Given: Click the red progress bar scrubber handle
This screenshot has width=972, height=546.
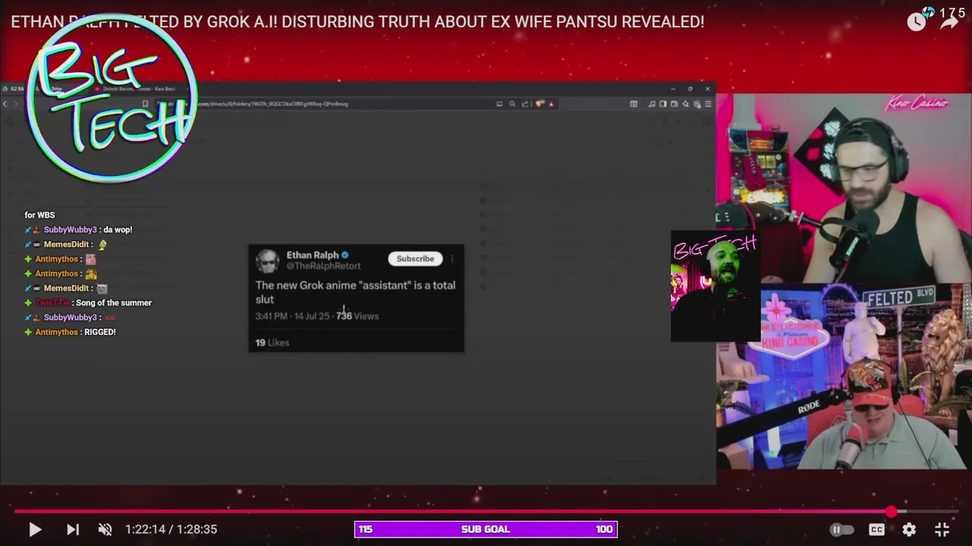Looking at the screenshot, I should (891, 512).
